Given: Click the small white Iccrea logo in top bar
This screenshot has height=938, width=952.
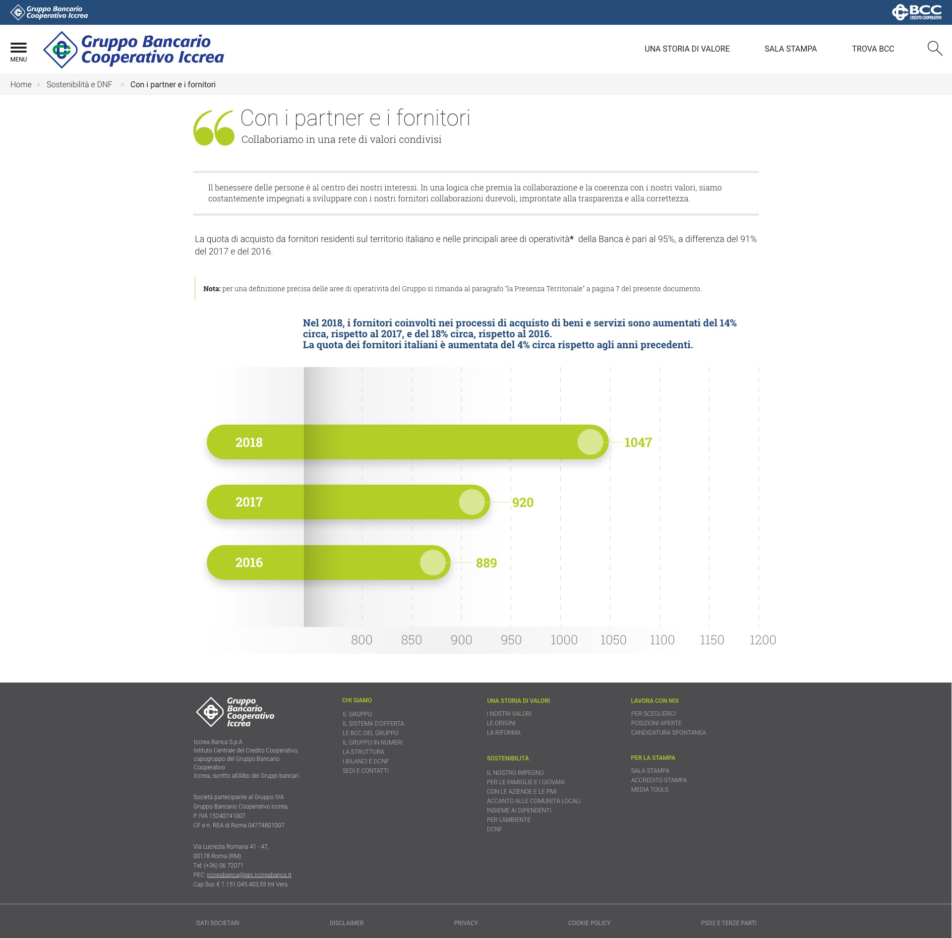Looking at the screenshot, I should click(x=49, y=12).
